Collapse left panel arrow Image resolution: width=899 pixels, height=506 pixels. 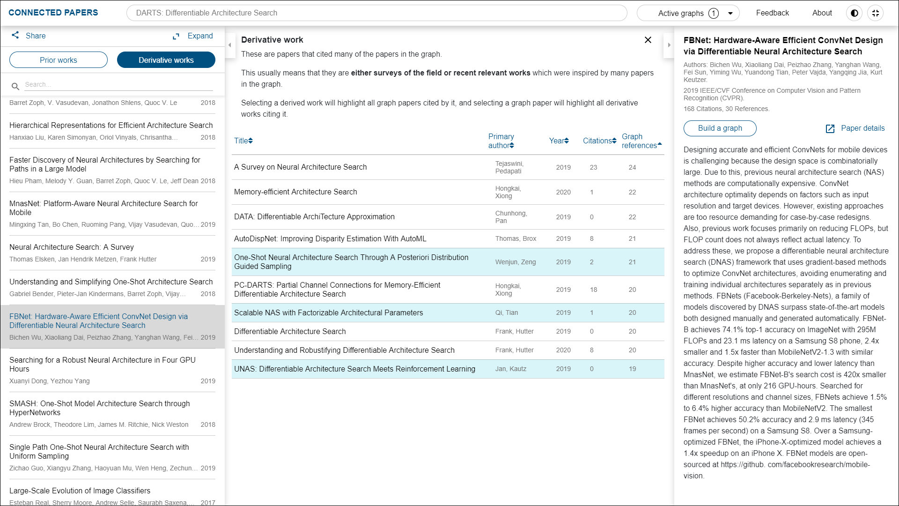pyautogui.click(x=229, y=45)
